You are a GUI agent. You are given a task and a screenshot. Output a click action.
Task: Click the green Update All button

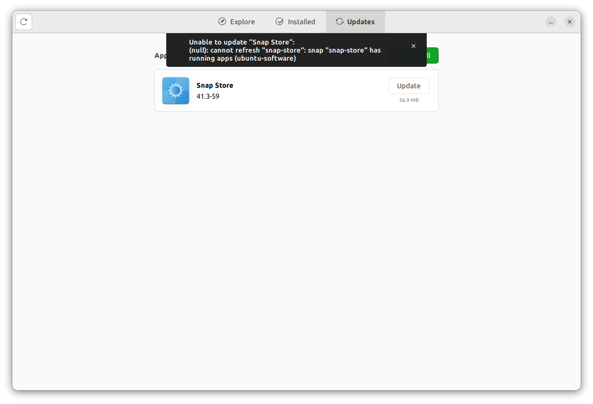[413, 55]
